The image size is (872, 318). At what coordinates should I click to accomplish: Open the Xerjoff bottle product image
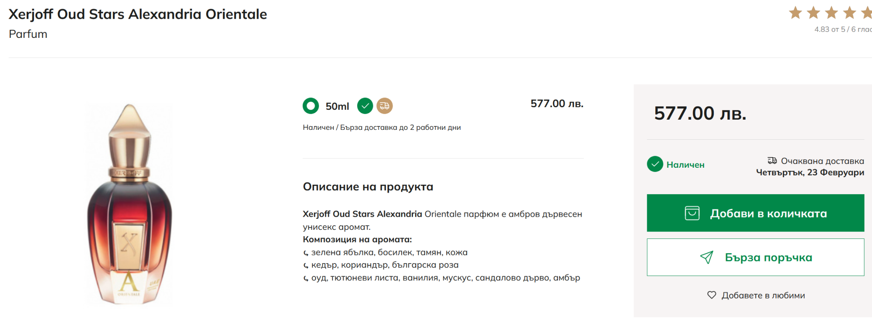point(129,204)
